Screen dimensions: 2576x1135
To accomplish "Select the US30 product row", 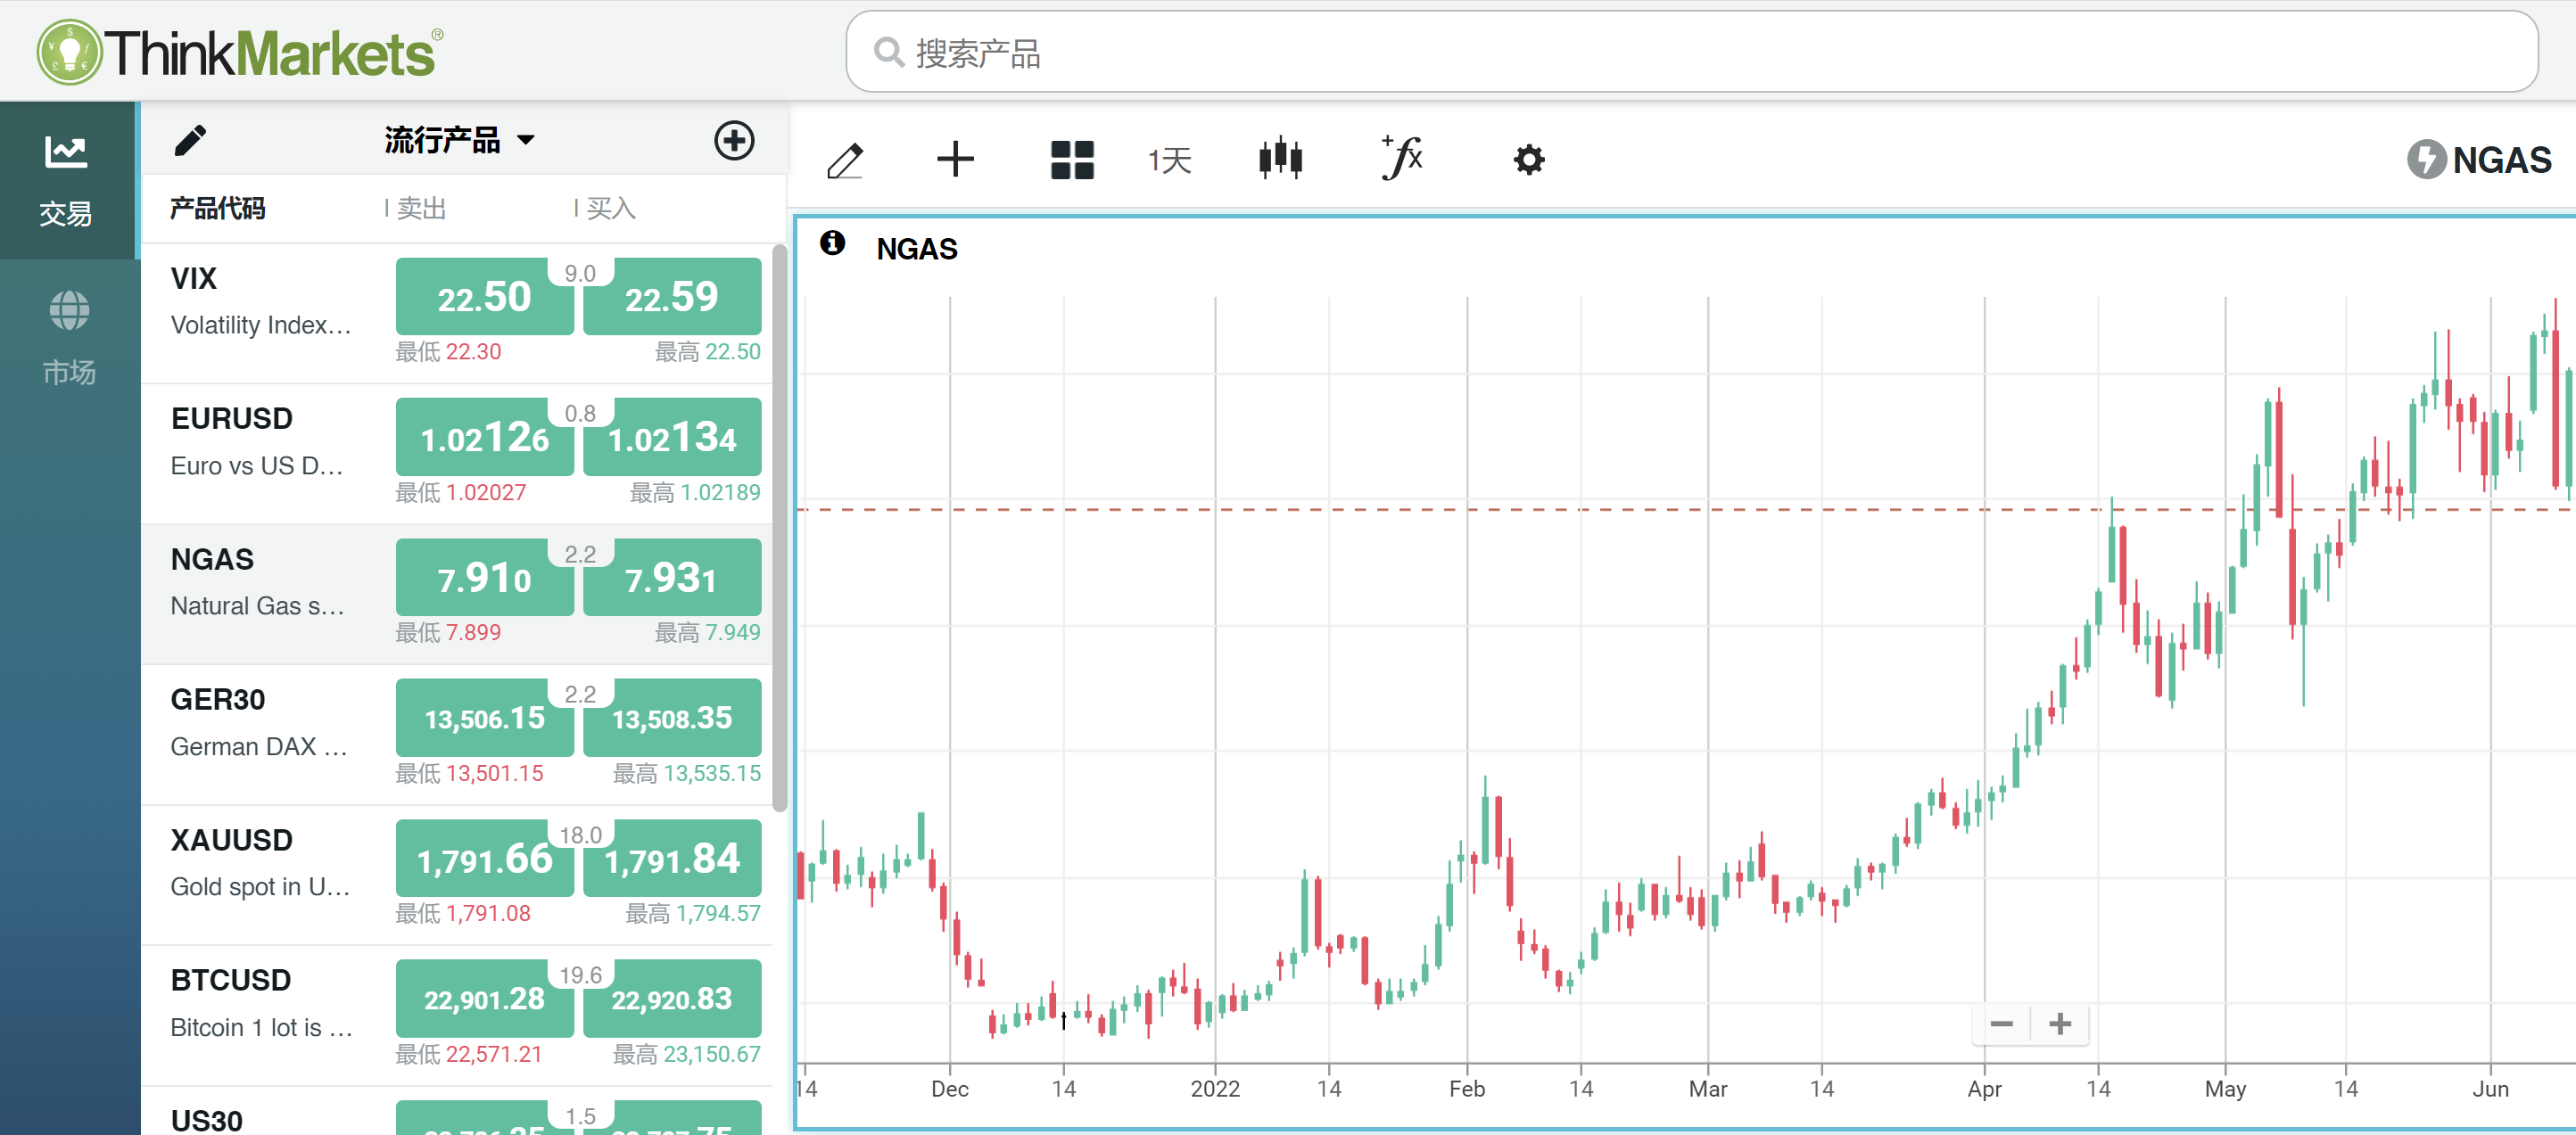I will point(458,1112).
